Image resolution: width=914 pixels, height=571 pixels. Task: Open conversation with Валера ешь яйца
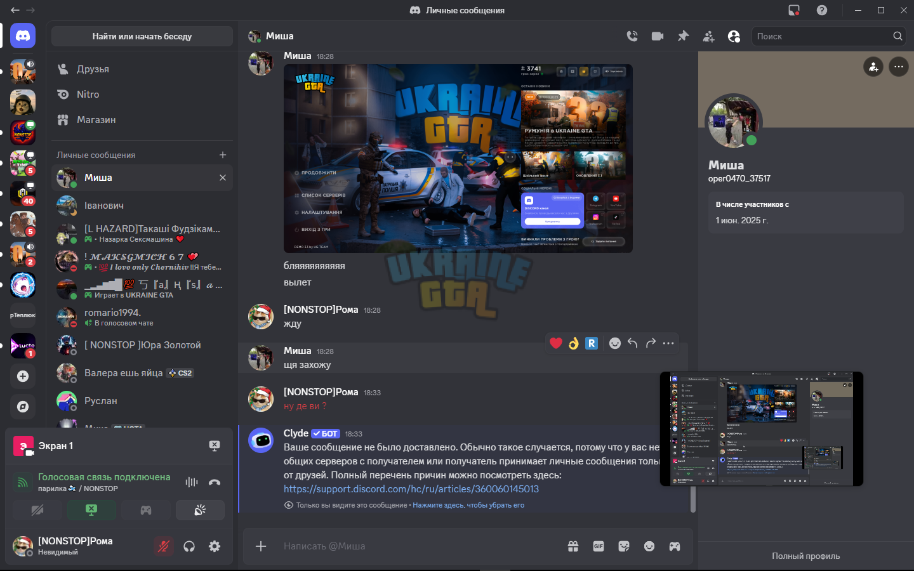pos(142,373)
